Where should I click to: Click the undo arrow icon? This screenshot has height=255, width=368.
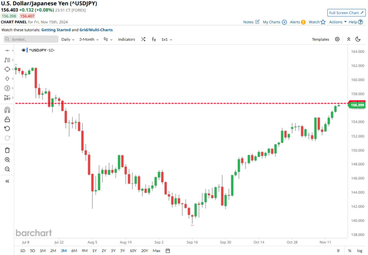coord(7,128)
